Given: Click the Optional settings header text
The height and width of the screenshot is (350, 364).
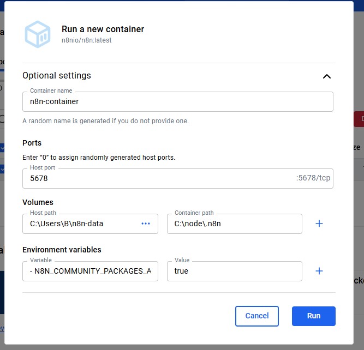Looking at the screenshot, I should (57, 76).
